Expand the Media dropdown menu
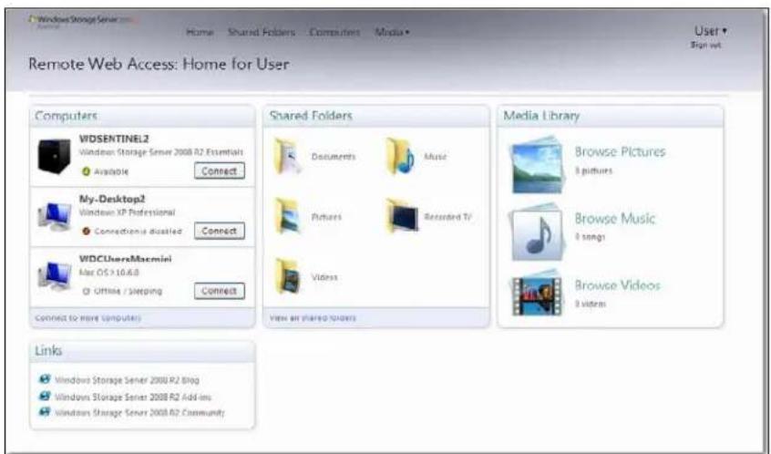The height and width of the screenshot is (454, 771). pyautogui.click(x=392, y=33)
